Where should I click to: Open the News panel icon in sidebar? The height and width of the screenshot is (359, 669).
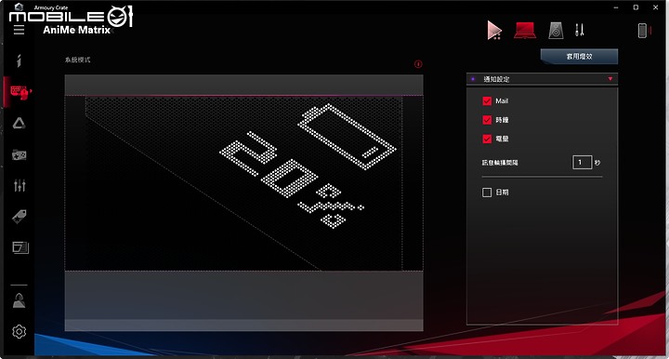(20, 247)
